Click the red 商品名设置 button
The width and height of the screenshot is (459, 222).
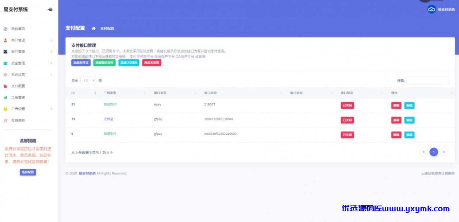[x=152, y=63]
